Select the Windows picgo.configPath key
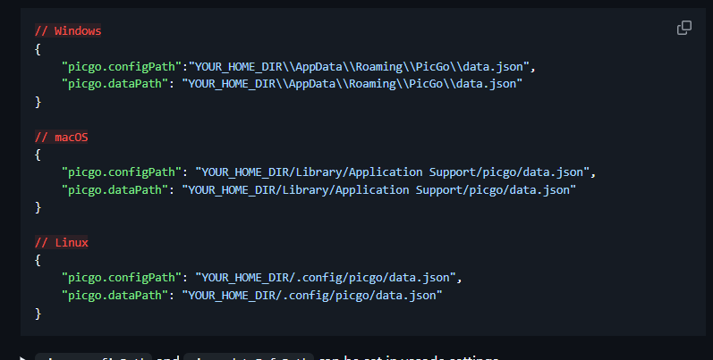This screenshot has width=713, height=360. coord(122,67)
